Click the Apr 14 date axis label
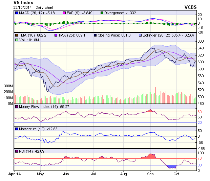The width and height of the screenshot is (210, 181). pos(14,174)
